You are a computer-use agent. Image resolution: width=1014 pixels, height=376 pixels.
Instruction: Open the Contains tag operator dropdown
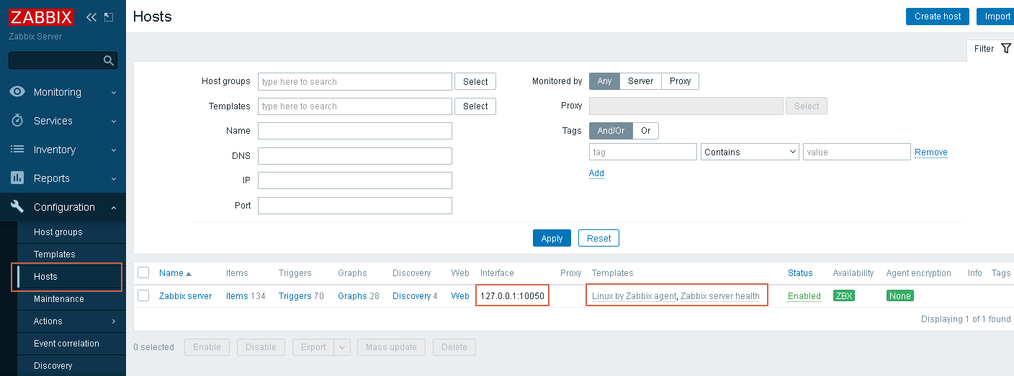[x=750, y=152]
